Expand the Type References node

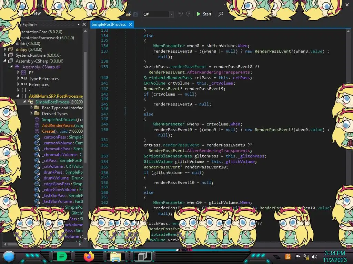click(x=18, y=78)
